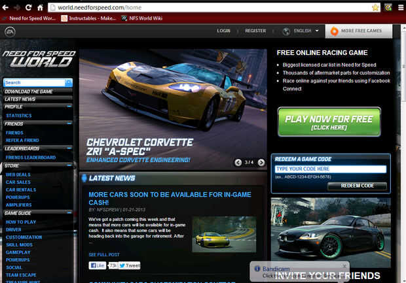Image resolution: width=406 pixels, height=283 pixels.
Task: Click the REDEEM CODE button
Action: pos(357,186)
